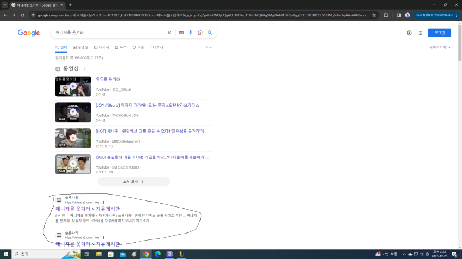The height and width of the screenshot is (259, 462).
Task: Click the search query input field
Action: [109, 33]
